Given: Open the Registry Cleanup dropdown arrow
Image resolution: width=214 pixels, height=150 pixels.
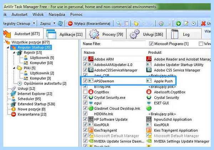Looking at the screenshot, I should [34, 24].
